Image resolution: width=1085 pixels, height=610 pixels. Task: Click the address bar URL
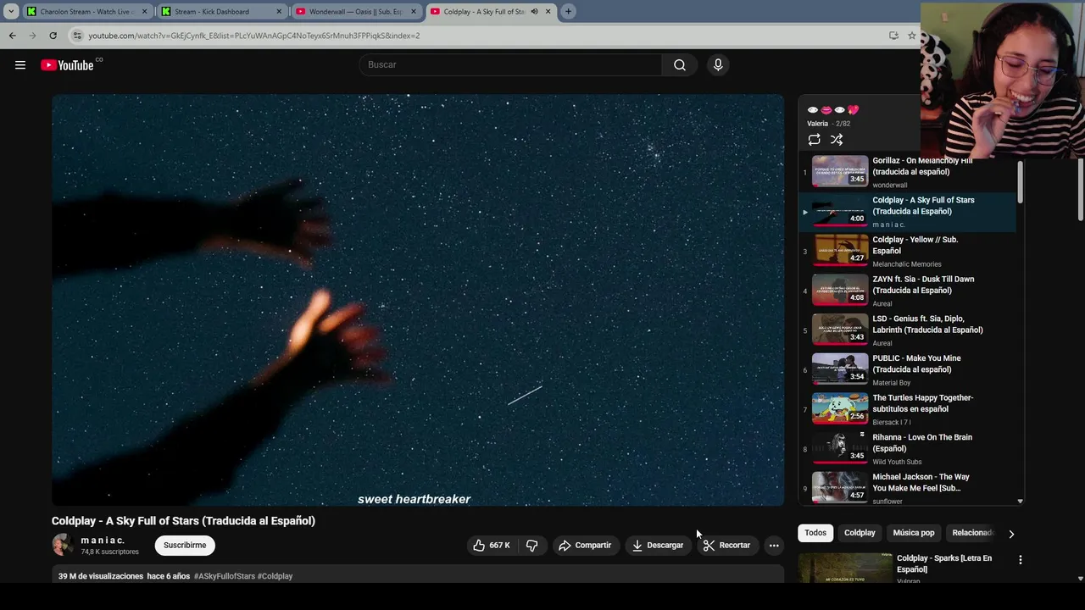(x=254, y=36)
